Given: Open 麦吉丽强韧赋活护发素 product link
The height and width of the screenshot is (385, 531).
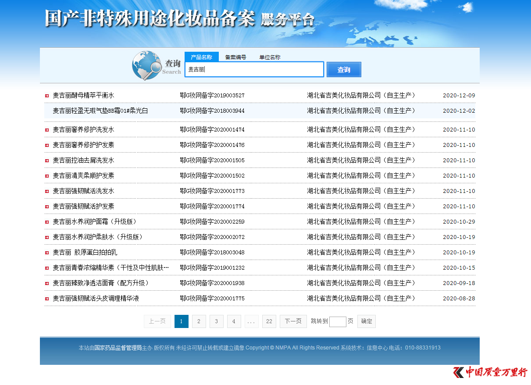Looking at the screenshot, I should 83,206.
